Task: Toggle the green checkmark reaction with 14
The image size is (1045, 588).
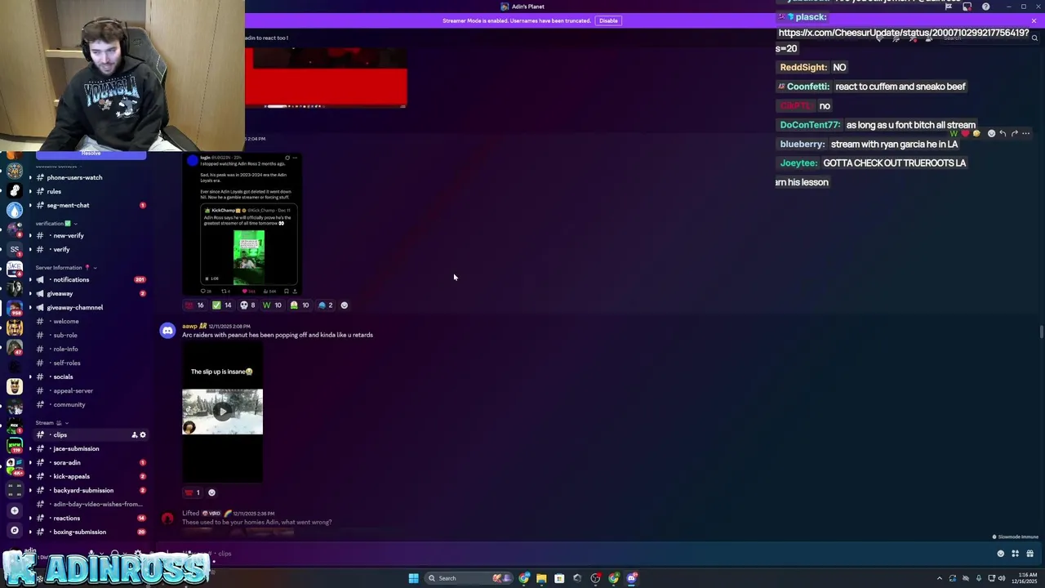Action: pyautogui.click(x=222, y=305)
